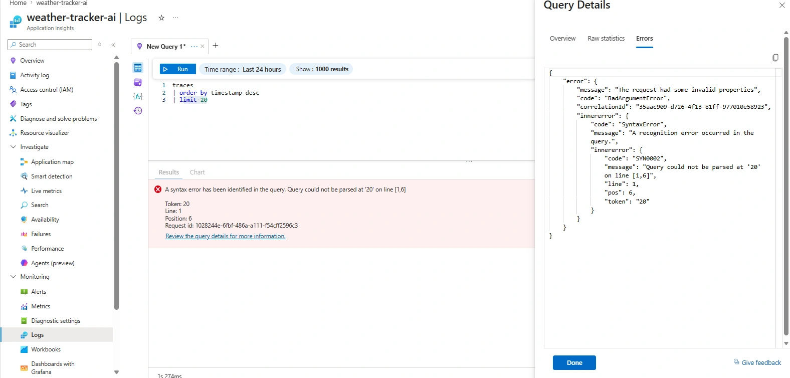Click Give feedback link
This screenshot has height=378, width=790.
pyautogui.click(x=757, y=362)
